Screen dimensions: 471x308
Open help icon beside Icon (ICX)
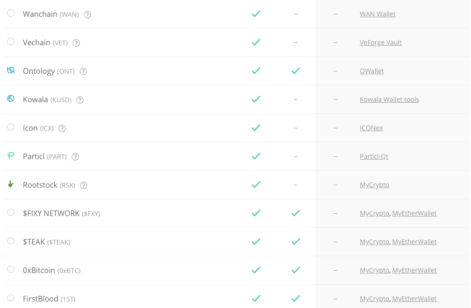(62, 128)
